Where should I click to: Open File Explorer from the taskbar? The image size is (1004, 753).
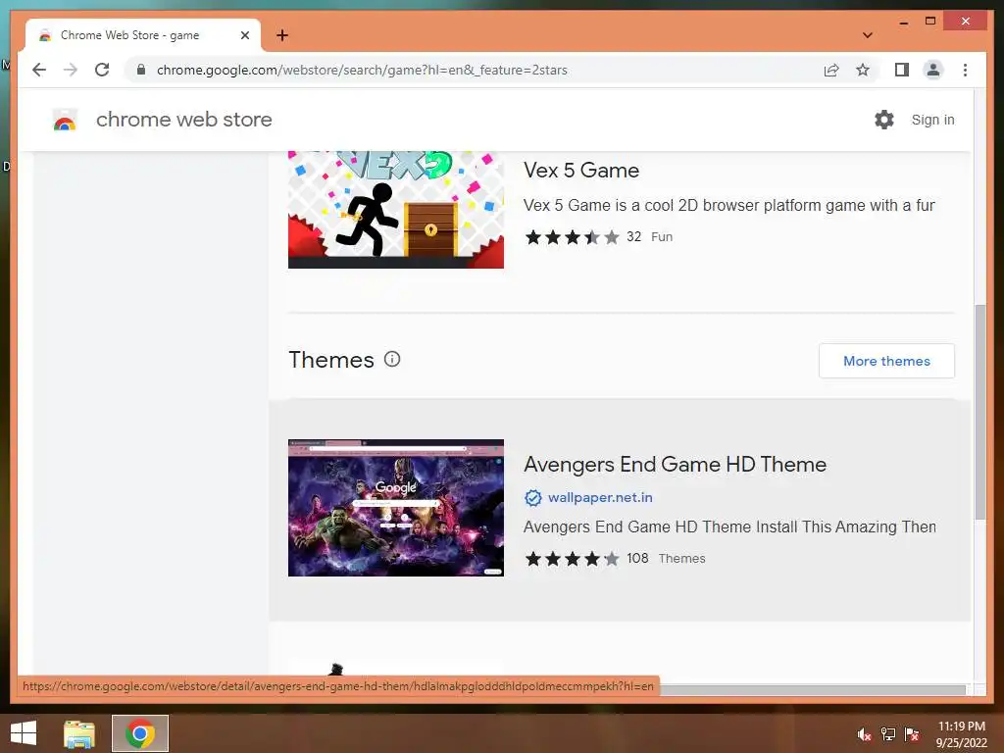coord(79,733)
